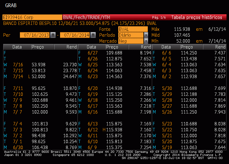Click yield 7.571 for 6/5

[220, 59]
